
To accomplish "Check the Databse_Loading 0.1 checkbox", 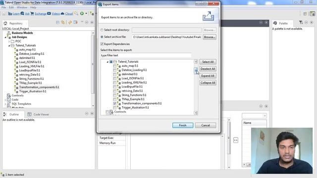I will pos(114,70).
